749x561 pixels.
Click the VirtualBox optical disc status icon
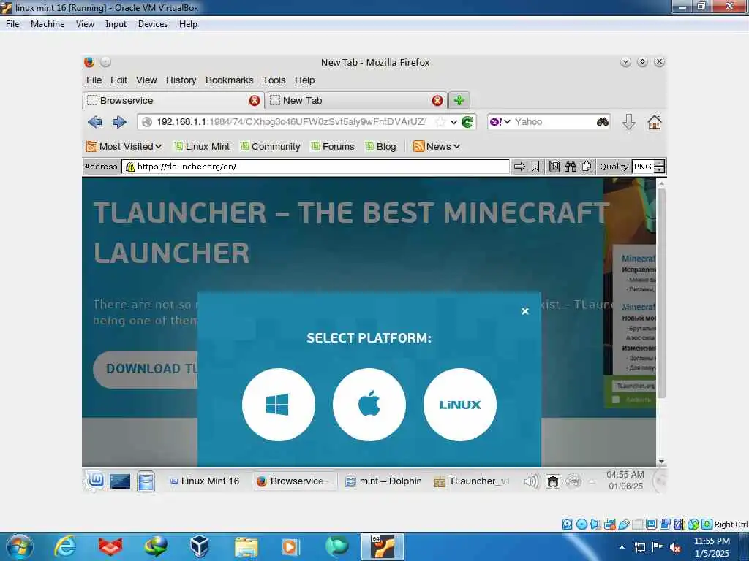point(581,524)
